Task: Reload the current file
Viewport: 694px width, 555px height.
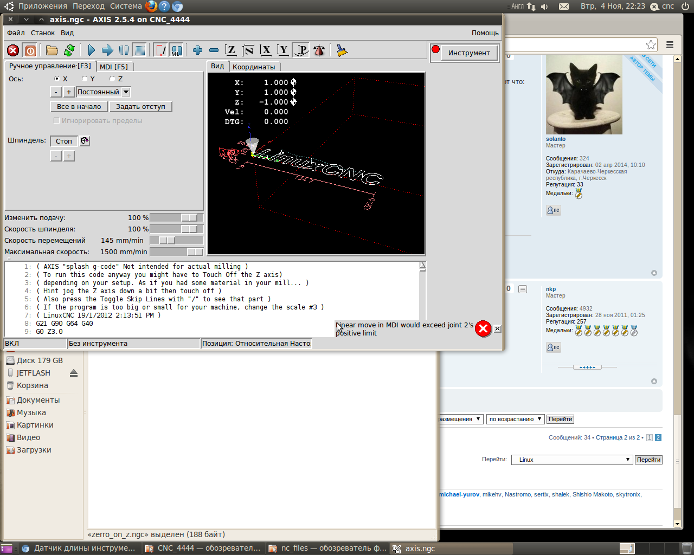Action: tap(69, 50)
